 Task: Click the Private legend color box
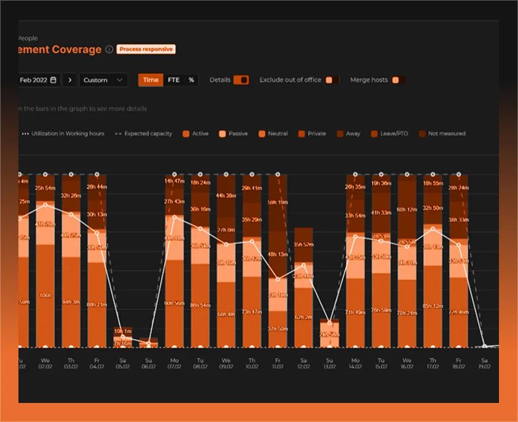301,133
